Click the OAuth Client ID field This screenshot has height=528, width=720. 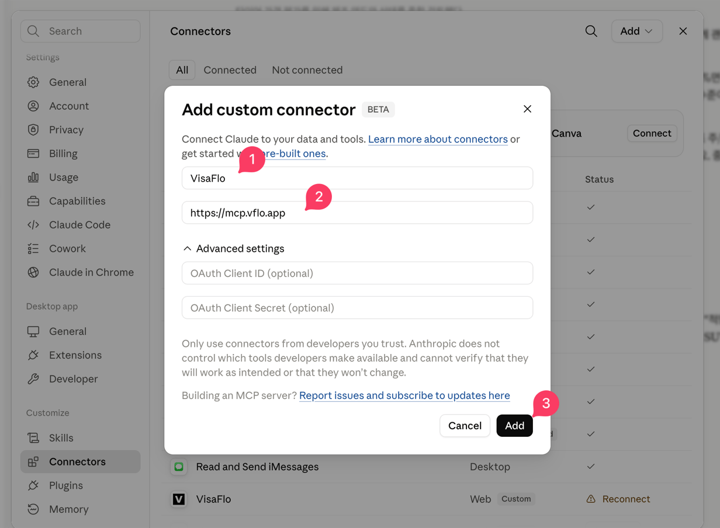(x=357, y=273)
